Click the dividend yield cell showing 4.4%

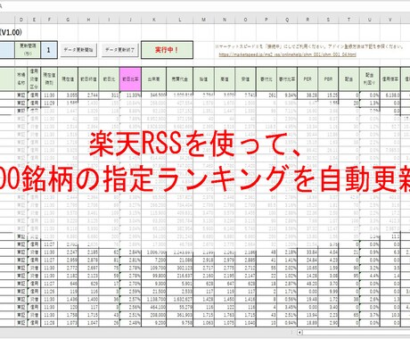[x=370, y=276]
